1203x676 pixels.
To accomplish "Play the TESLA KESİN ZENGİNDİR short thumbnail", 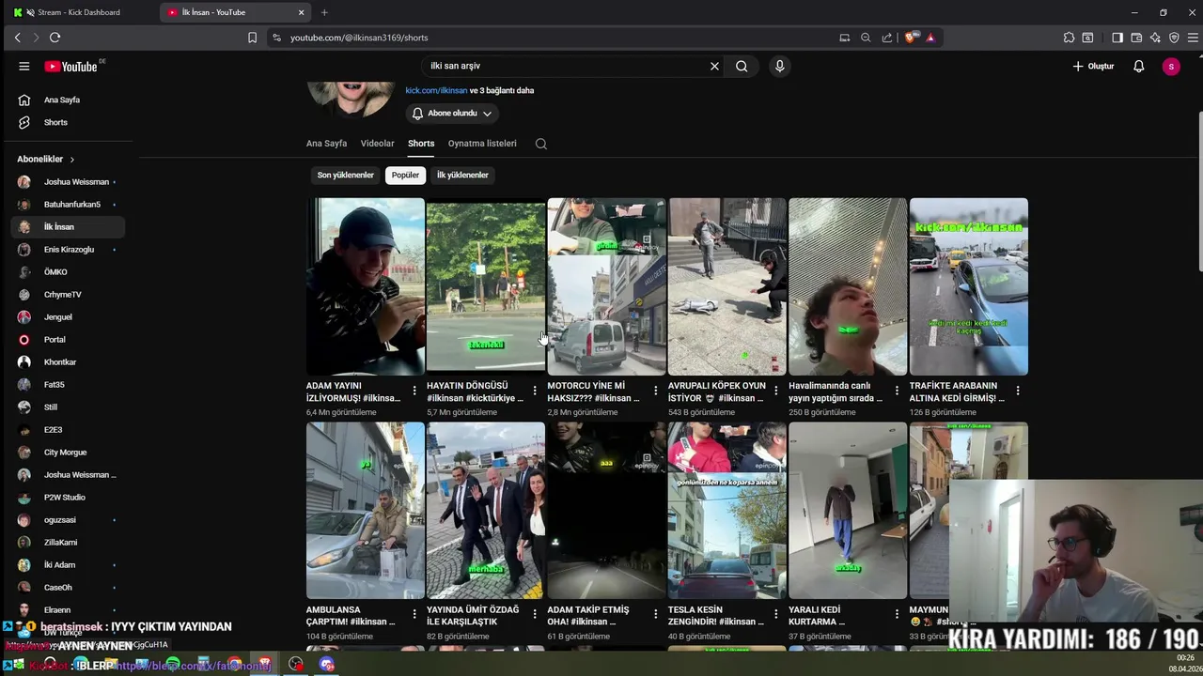I will pyautogui.click(x=726, y=510).
